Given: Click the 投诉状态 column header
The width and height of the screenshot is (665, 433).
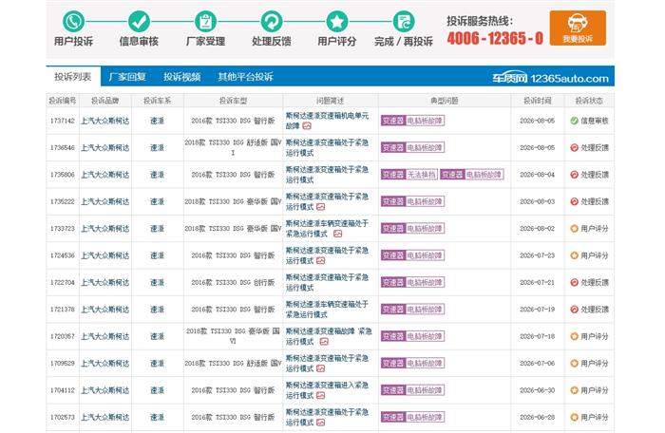Looking at the screenshot, I should point(589,101).
